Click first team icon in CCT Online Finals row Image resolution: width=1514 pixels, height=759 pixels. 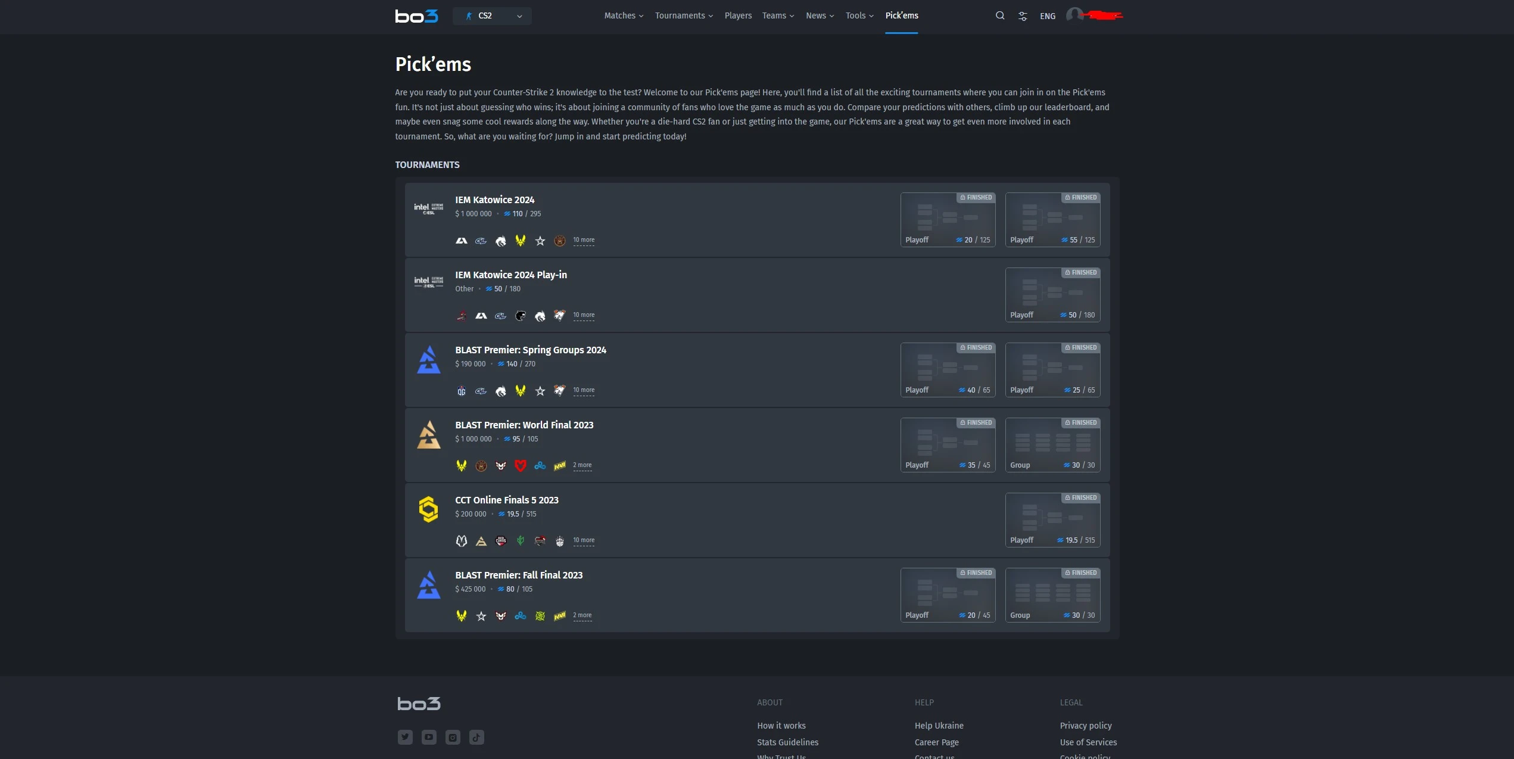[x=462, y=541]
